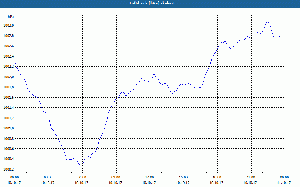Click the 11.10.17 date label
The height and width of the screenshot is (187, 300).
(284, 183)
